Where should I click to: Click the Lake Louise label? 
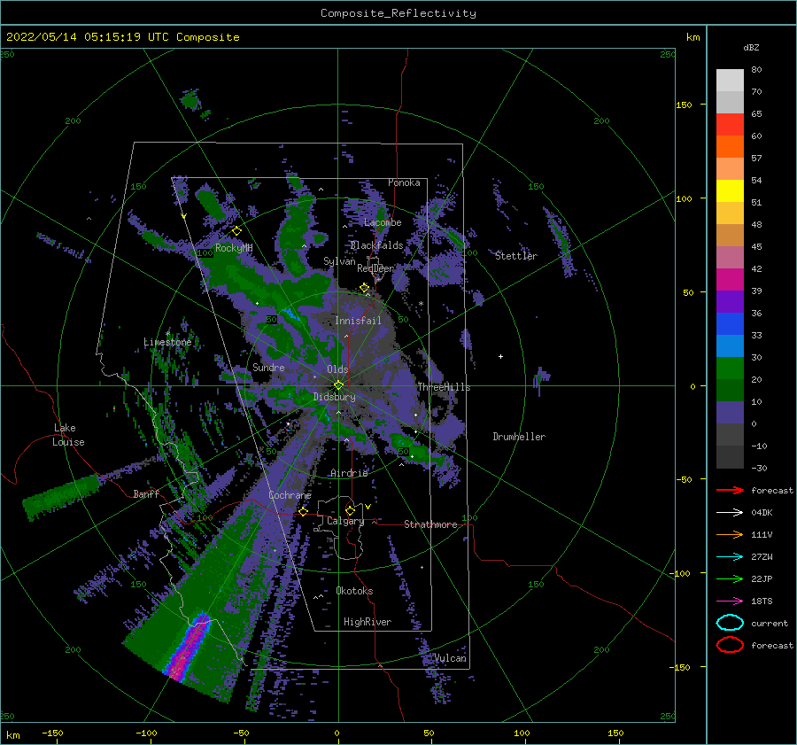[69, 435]
